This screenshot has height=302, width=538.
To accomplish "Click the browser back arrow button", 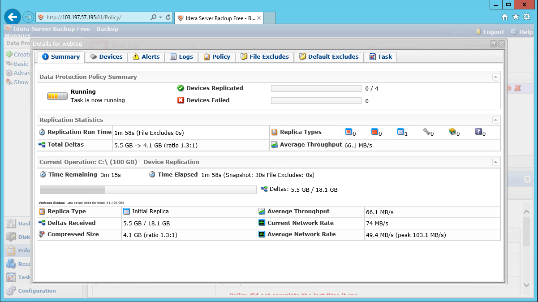I will [x=13, y=17].
